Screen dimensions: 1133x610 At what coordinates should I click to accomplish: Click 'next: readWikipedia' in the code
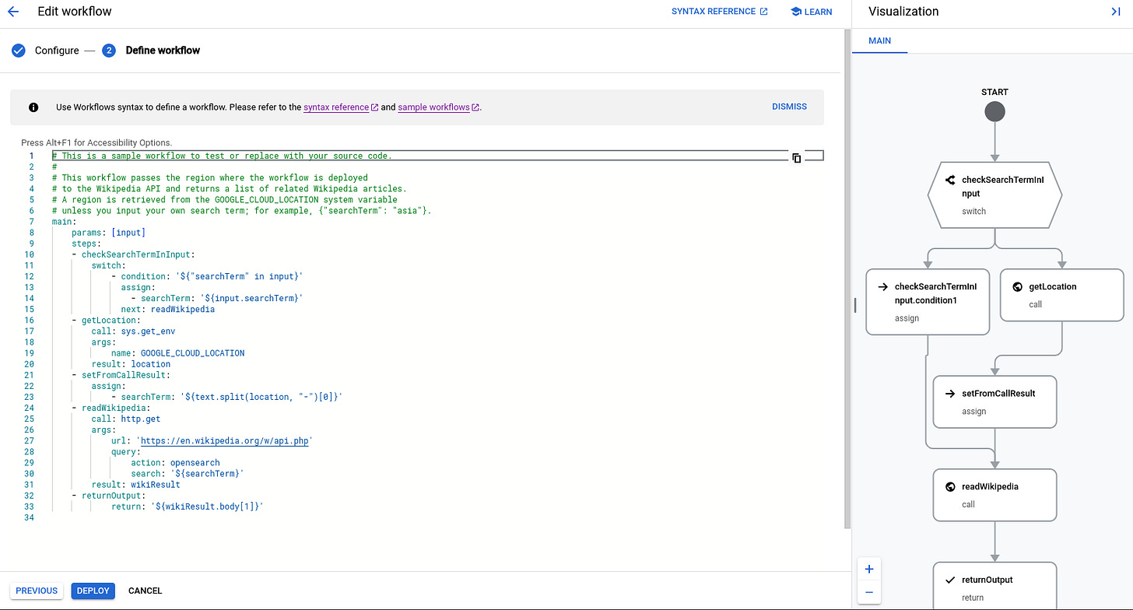167,309
